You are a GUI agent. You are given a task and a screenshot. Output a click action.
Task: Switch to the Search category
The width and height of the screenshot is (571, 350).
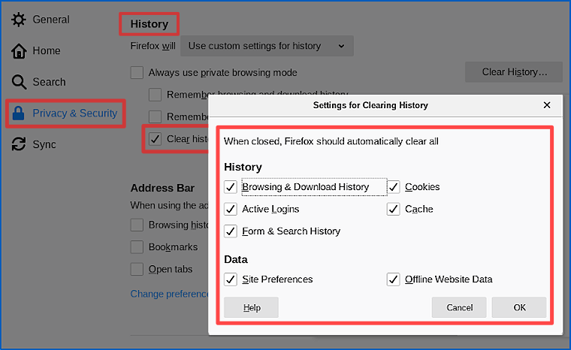tap(49, 82)
